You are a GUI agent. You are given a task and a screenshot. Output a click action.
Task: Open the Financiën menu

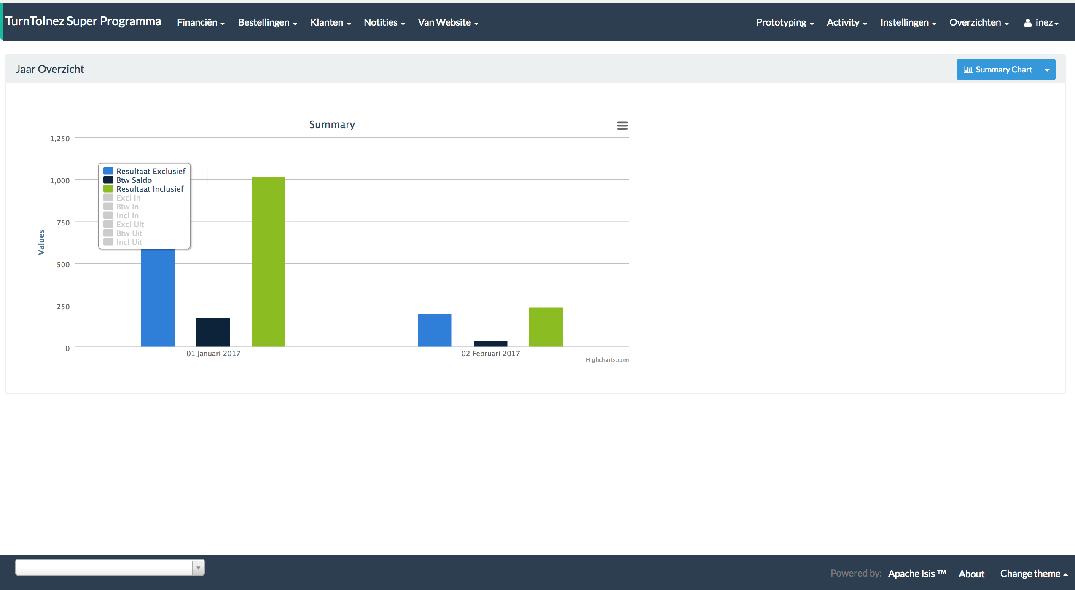point(201,23)
